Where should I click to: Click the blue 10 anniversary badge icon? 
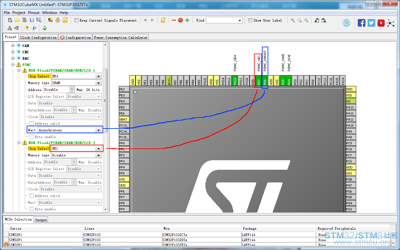[x=346, y=23]
